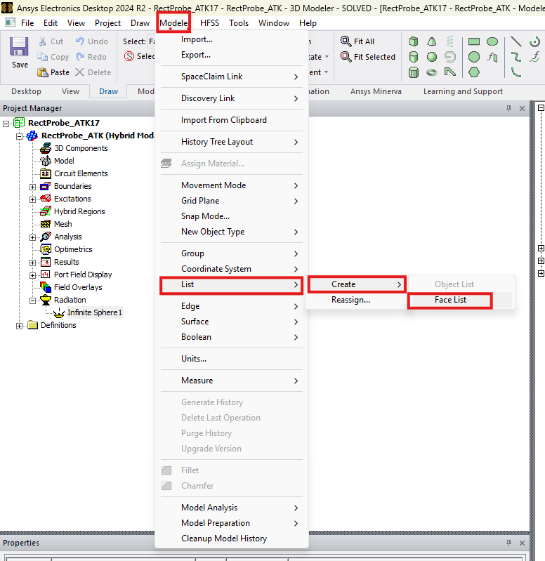Select the Draw Box tool
This screenshot has width=545, height=561.
[x=414, y=42]
